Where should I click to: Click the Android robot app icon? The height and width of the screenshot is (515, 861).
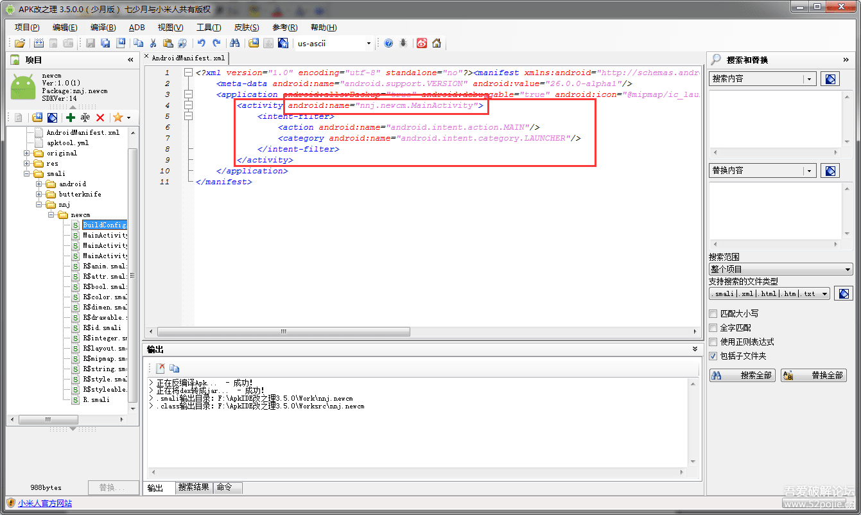22,87
